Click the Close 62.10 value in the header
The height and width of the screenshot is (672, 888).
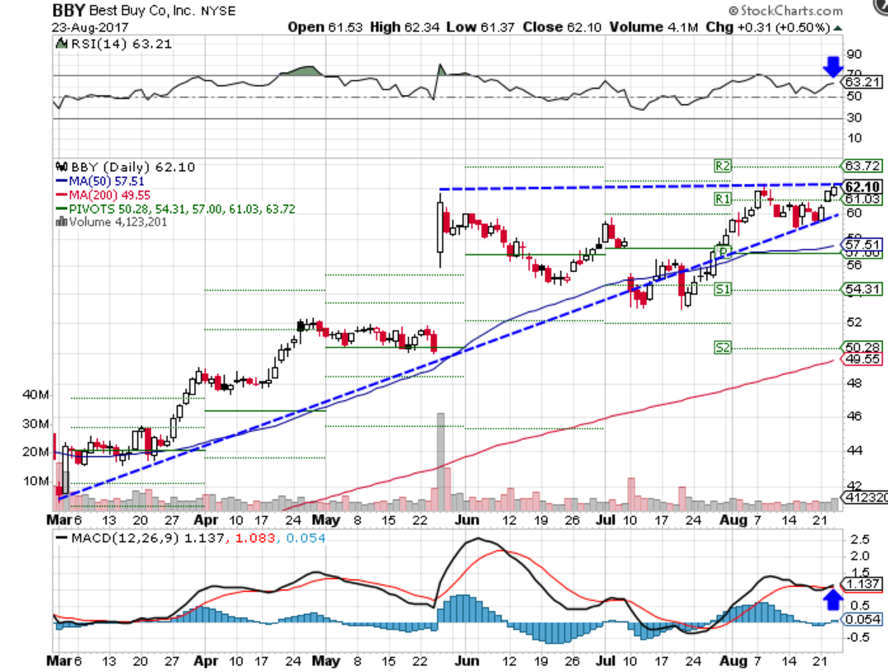[562, 27]
